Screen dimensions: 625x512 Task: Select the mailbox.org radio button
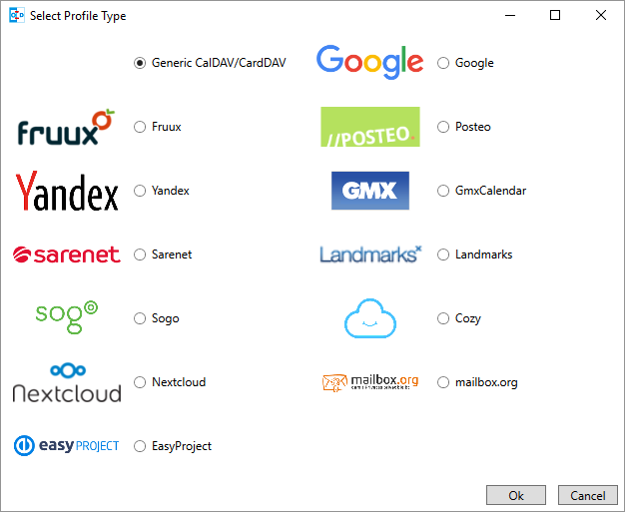[443, 382]
